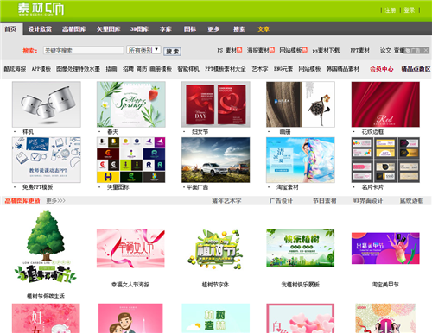Open the ps素材下载 link
432x333 pixels.
coord(326,51)
